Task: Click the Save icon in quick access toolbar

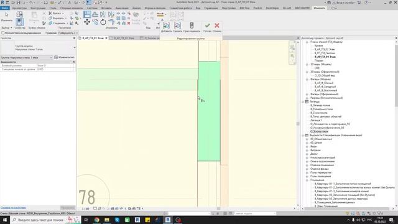Action: tap(18, 2)
